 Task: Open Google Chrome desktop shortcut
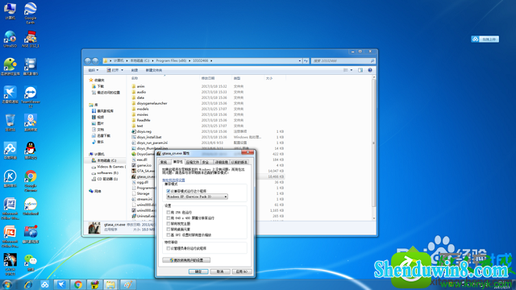31,180
